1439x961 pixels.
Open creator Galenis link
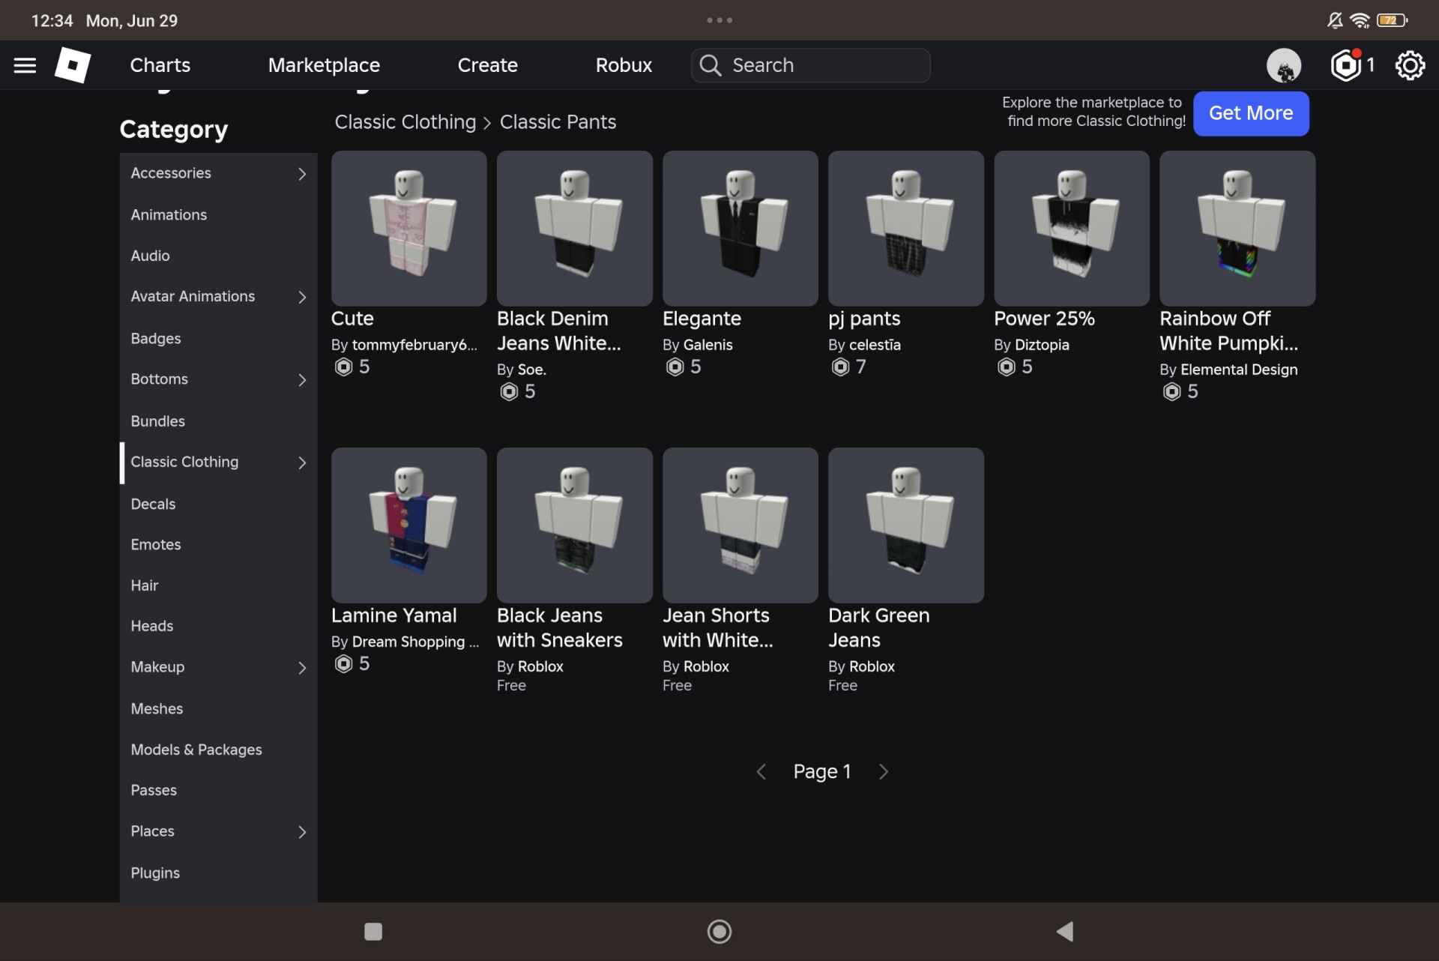708,345
